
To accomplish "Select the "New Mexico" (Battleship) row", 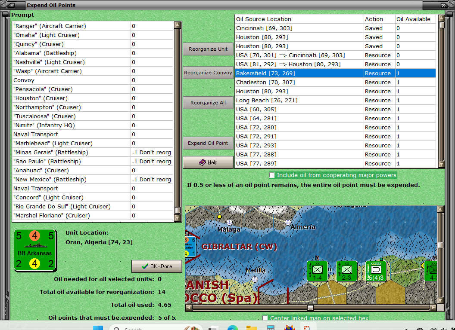I will pos(93,180).
